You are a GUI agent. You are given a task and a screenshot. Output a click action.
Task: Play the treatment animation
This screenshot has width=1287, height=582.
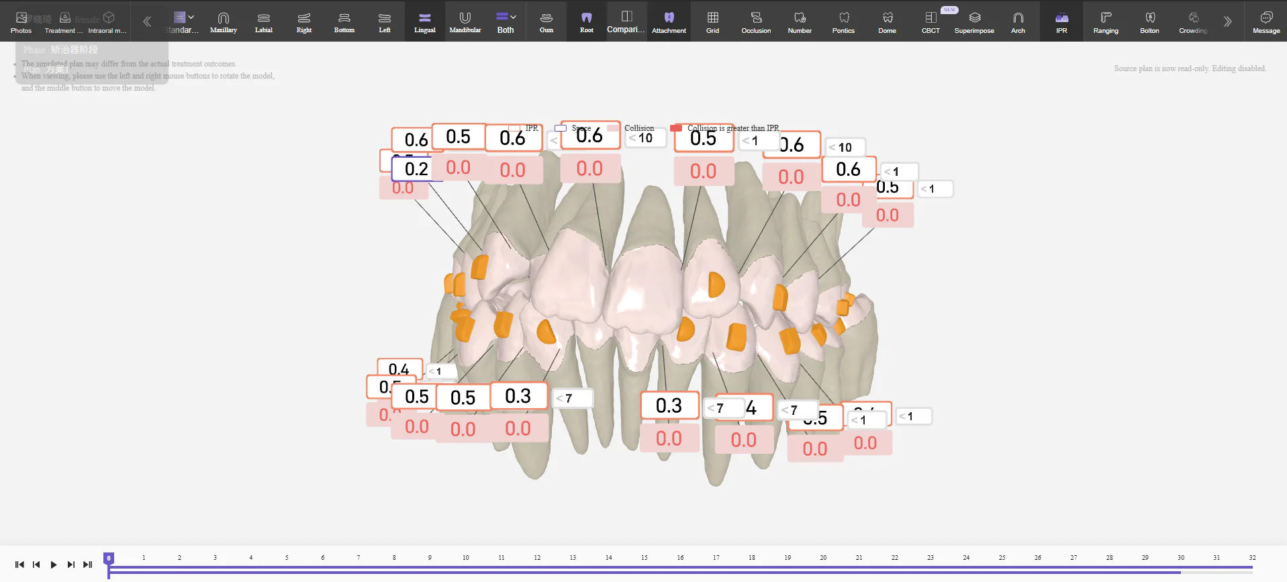[54, 565]
